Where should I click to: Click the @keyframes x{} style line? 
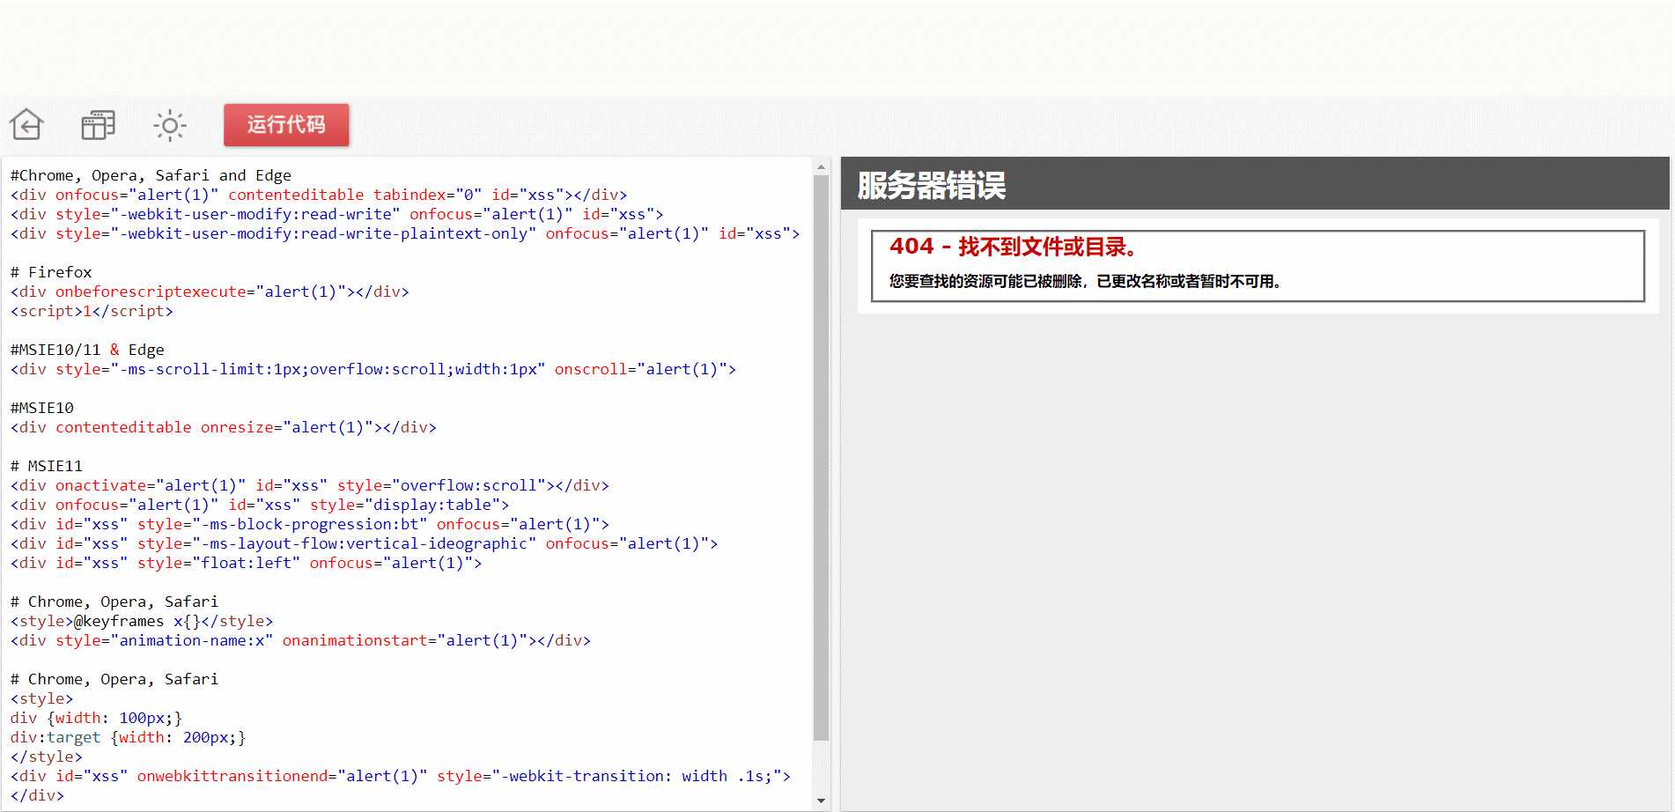pyautogui.click(x=142, y=621)
